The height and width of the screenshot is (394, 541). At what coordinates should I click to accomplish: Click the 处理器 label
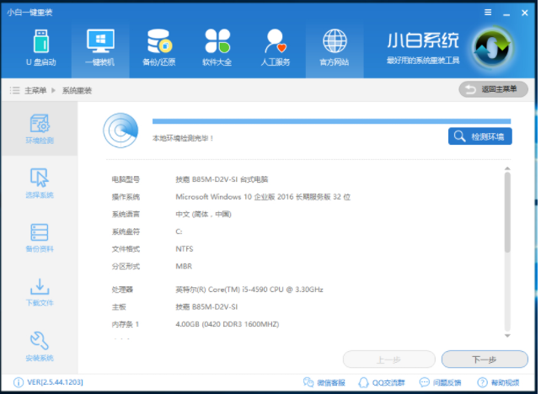[122, 290]
